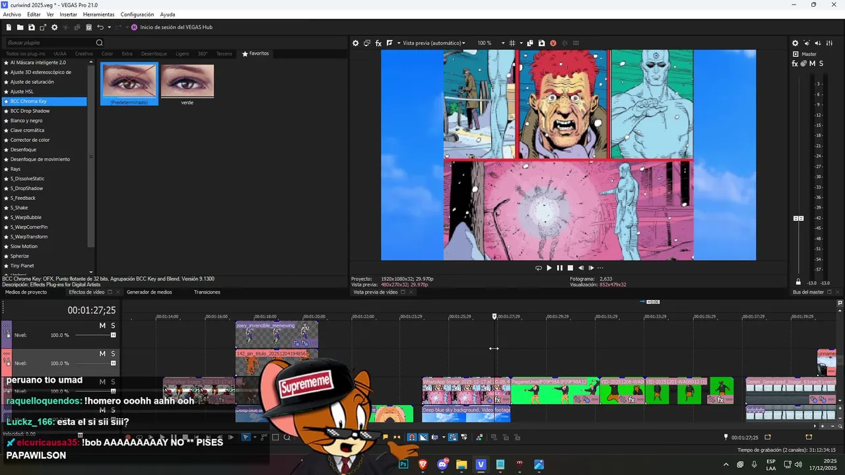
Task: Open the Insertar menu
Action: (68, 14)
